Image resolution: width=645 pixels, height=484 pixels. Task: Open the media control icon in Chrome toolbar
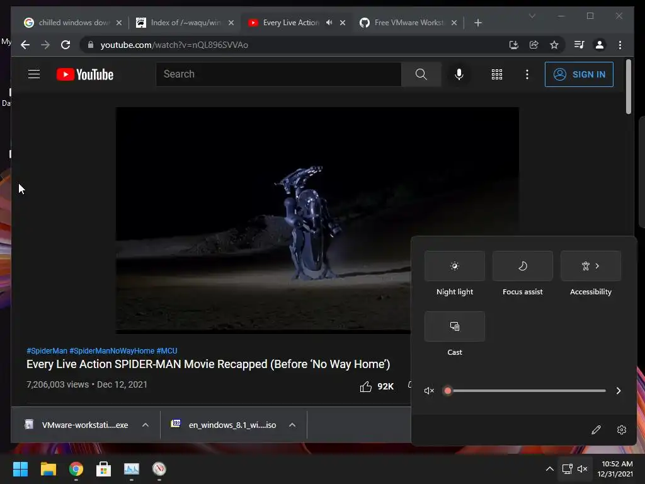point(579,45)
